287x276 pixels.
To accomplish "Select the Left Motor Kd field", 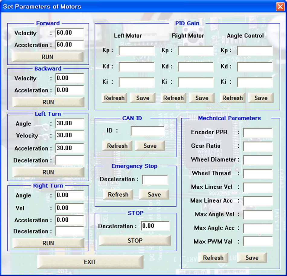I will [137, 67].
